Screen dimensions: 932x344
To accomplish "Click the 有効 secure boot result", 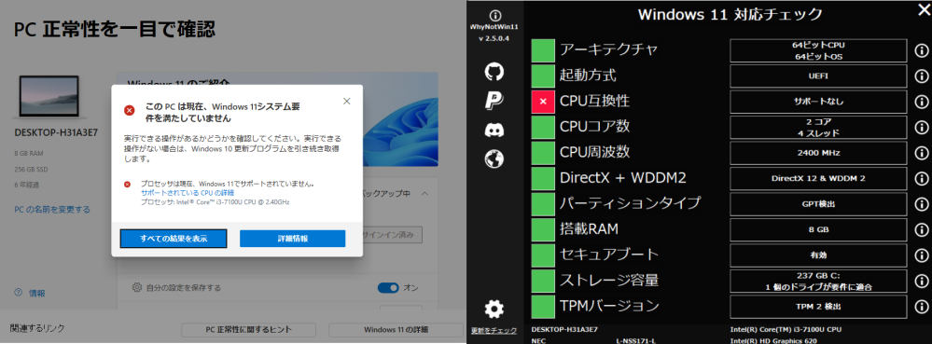I will [818, 255].
